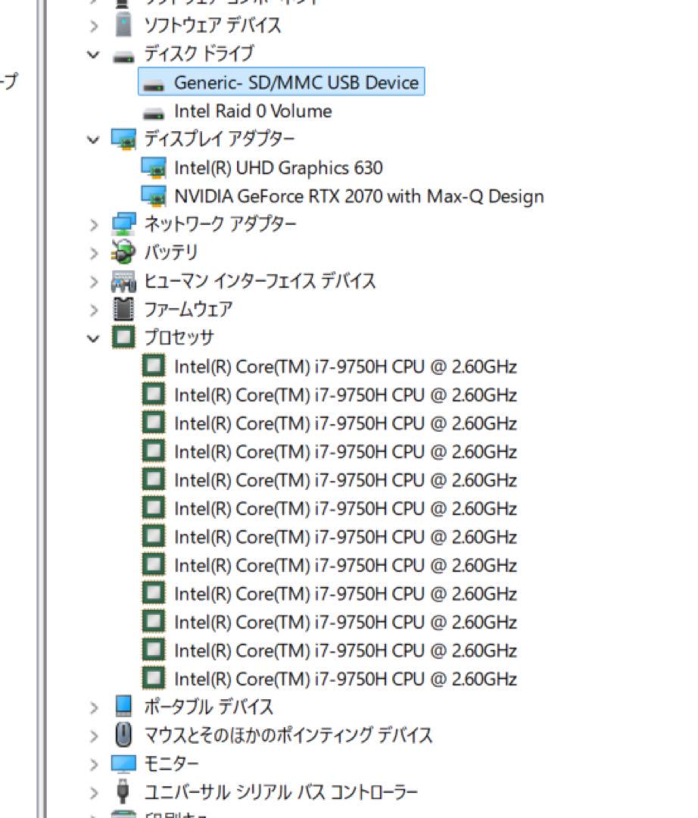Image resolution: width=698 pixels, height=818 pixels.
Task: Collapse the ディスプレイ アダプター category
Action: tap(93, 139)
